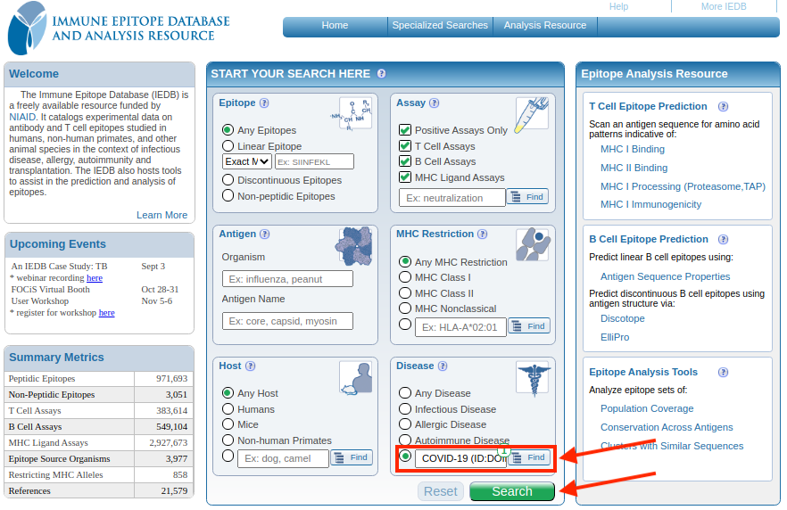Click the epitope molecule structure image
The image size is (787, 510).
click(352, 114)
